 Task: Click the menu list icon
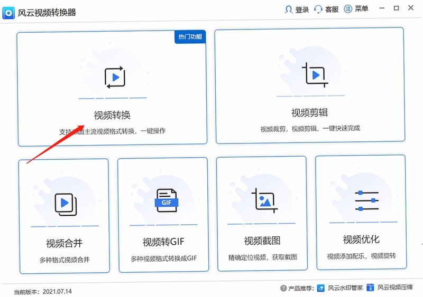coord(348,9)
